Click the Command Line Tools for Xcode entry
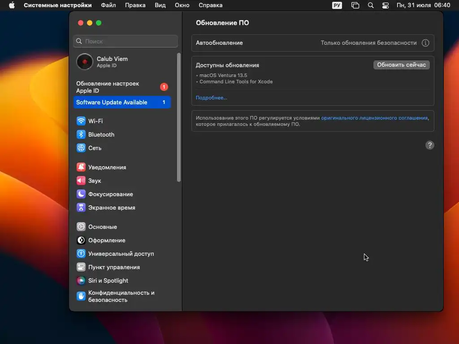 (236, 82)
